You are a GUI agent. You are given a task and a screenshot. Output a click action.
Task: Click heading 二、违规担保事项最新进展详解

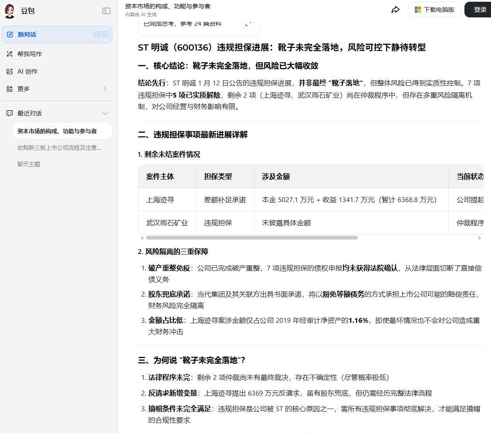pyautogui.click(x=193, y=135)
